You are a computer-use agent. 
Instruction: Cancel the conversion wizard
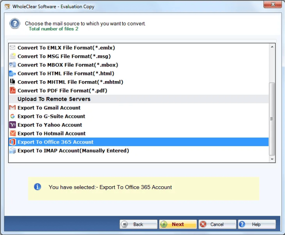[218, 224]
